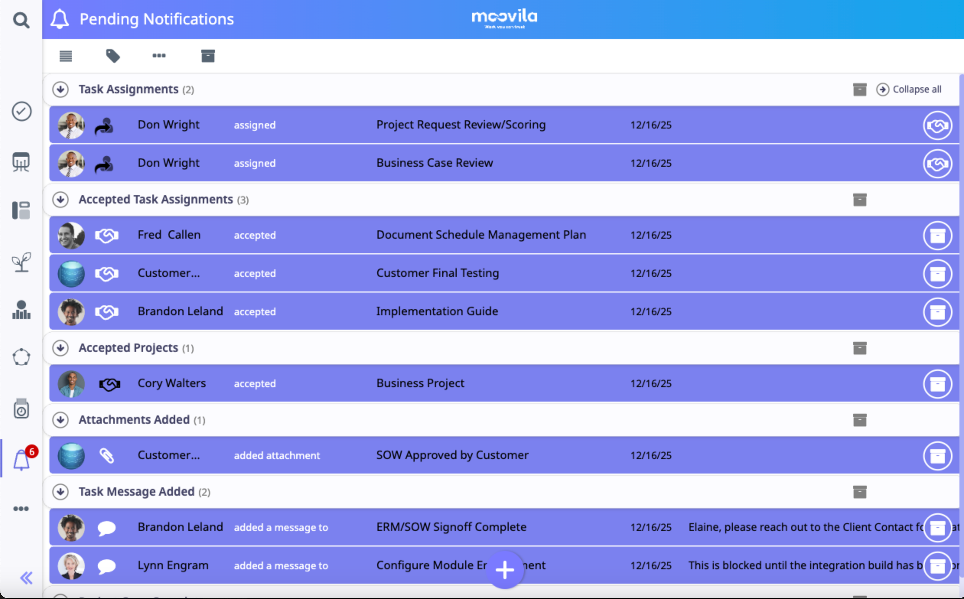The width and height of the screenshot is (964, 599).
Task: Click the tag icon in toolbar
Action: [x=113, y=56]
